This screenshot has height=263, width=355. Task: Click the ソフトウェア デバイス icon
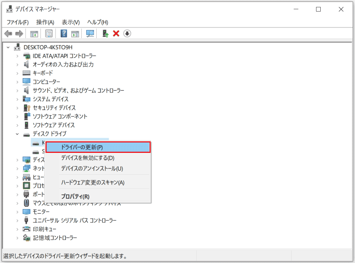click(x=27, y=125)
